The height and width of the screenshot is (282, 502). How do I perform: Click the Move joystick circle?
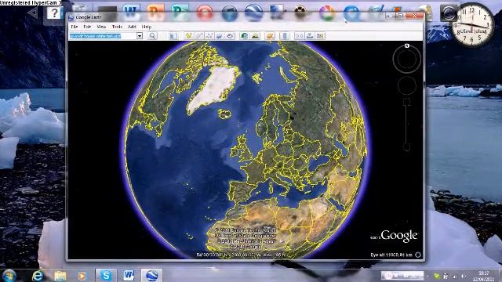pos(407,85)
